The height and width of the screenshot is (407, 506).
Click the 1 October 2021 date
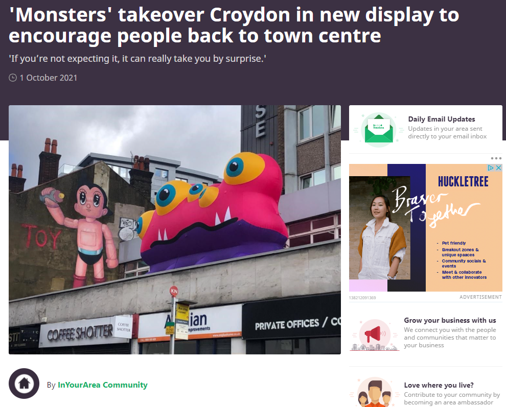coord(49,78)
